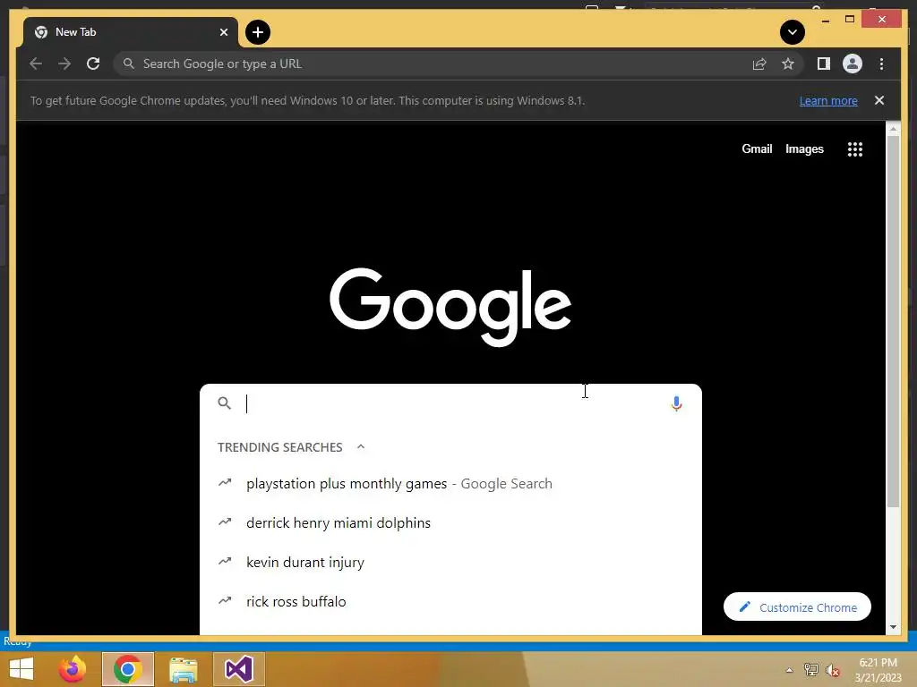Click the magnifier icon in Google search box
The height and width of the screenshot is (687, 917).
(x=224, y=403)
